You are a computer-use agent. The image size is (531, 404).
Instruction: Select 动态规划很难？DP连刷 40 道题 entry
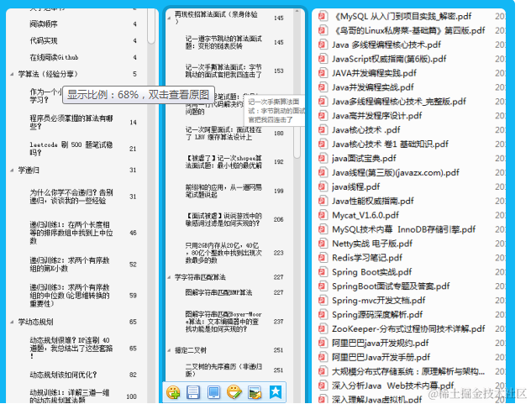(71, 348)
